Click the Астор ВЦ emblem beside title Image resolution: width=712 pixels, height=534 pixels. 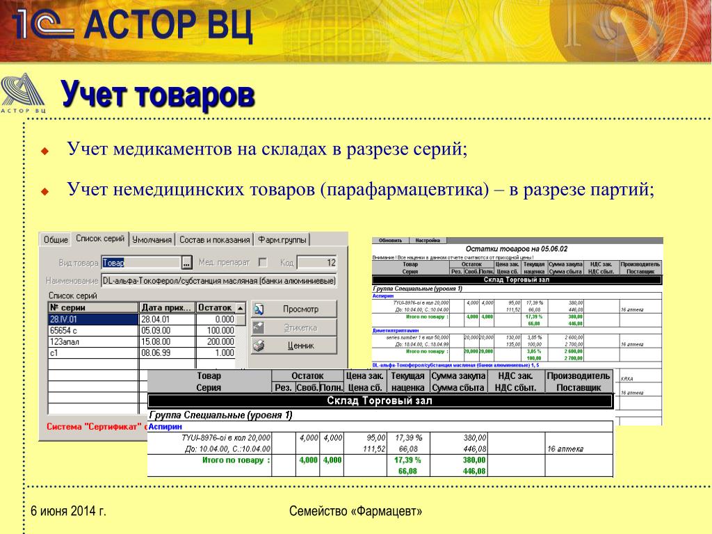point(23,93)
